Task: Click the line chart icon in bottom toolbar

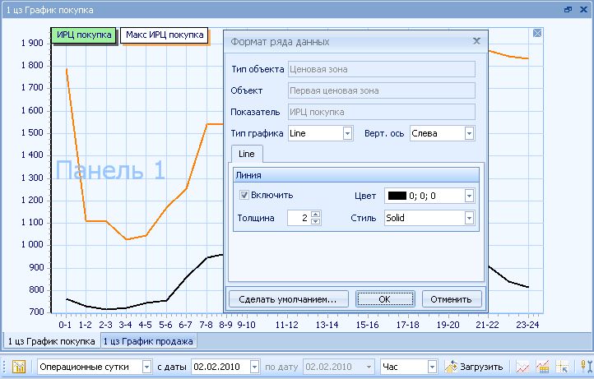Action: (x=522, y=366)
